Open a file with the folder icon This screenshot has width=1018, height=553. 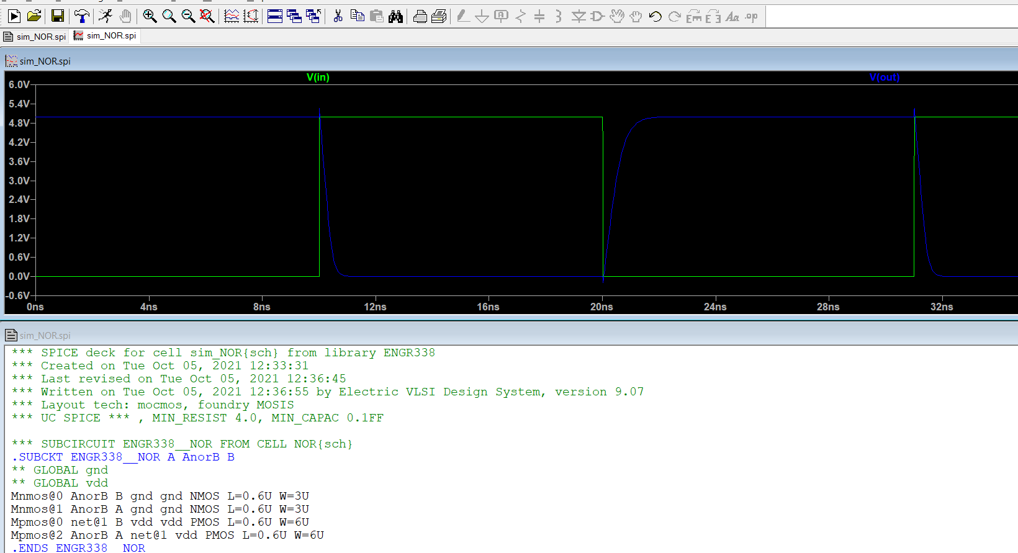coord(34,17)
